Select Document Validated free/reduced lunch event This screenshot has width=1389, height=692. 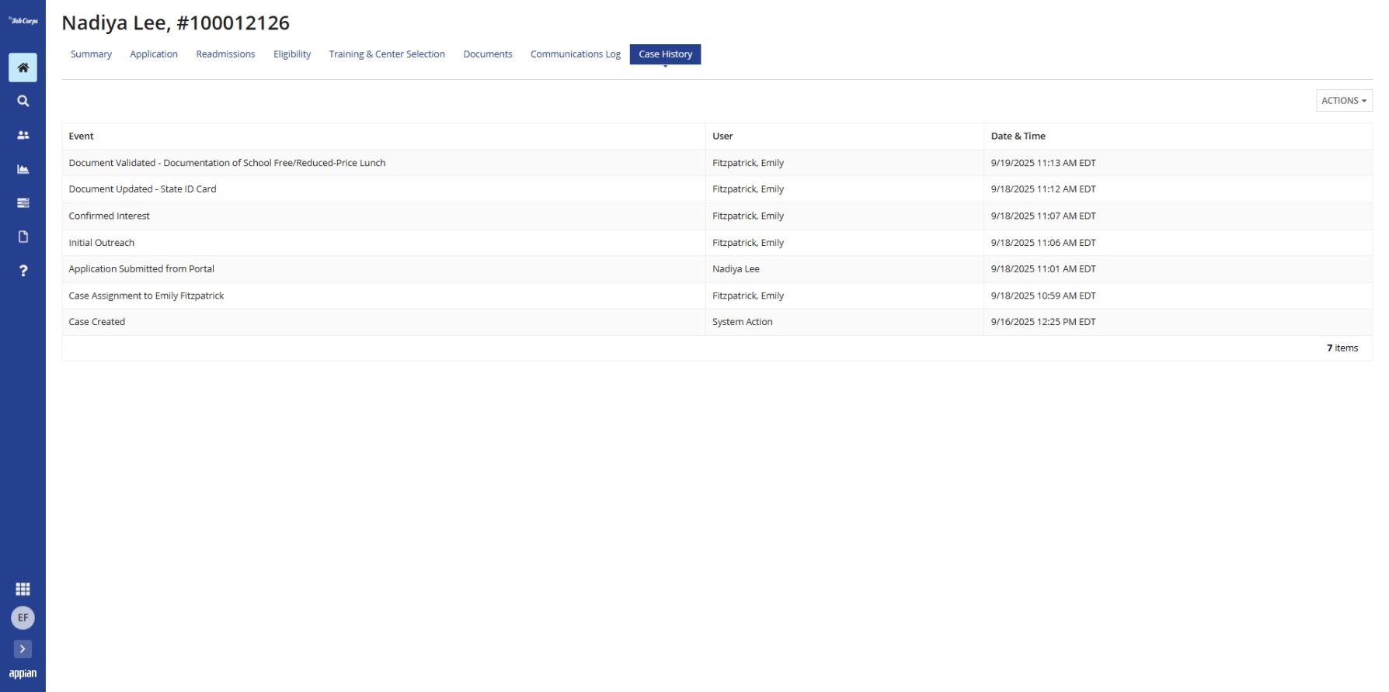point(227,163)
